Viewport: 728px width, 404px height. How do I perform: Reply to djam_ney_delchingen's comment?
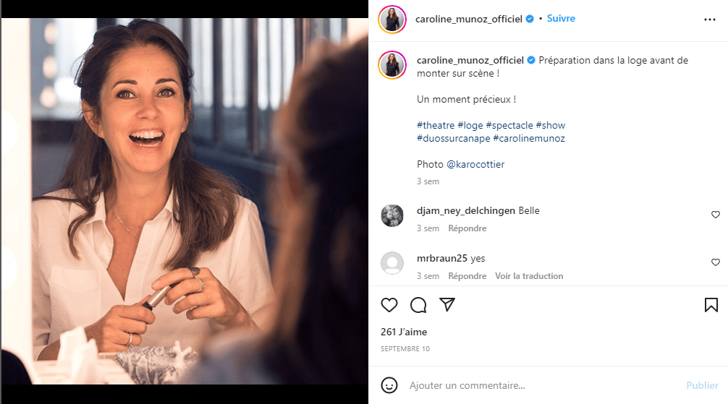pyautogui.click(x=467, y=228)
